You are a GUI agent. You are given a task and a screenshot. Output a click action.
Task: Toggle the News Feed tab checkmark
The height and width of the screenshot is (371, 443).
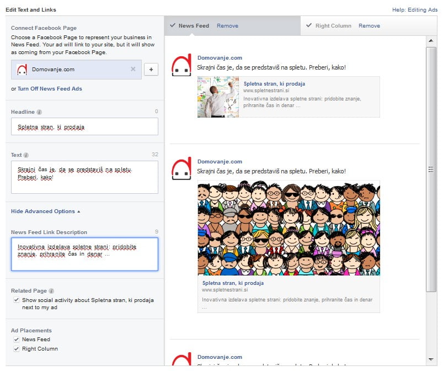[x=173, y=25]
